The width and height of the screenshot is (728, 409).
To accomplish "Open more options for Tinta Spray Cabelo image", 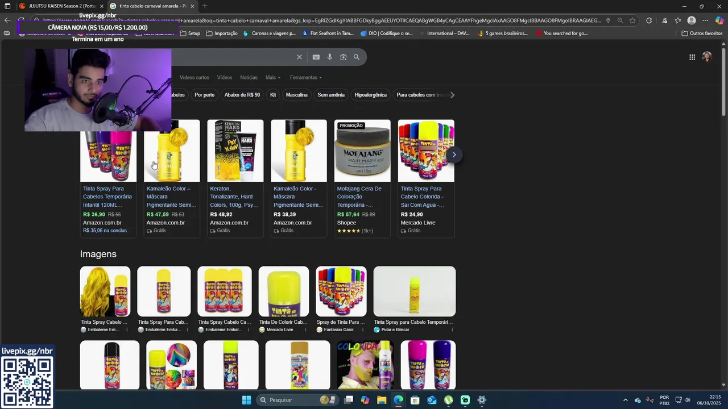I will [x=127, y=329].
